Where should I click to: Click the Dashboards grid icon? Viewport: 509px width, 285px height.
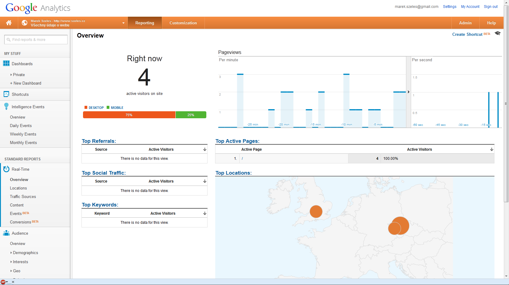point(6,63)
